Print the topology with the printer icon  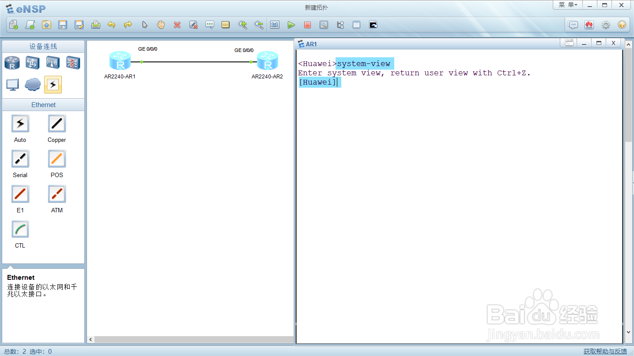coord(95,25)
